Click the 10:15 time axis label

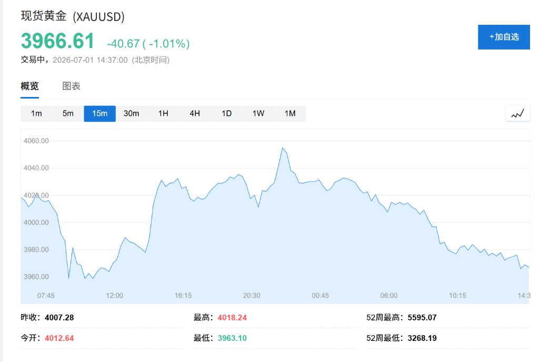coord(457,296)
